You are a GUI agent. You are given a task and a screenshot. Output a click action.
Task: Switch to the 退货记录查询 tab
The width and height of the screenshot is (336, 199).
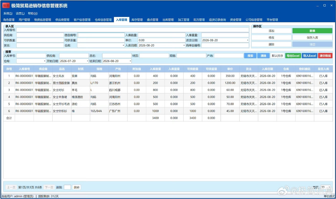217,20
